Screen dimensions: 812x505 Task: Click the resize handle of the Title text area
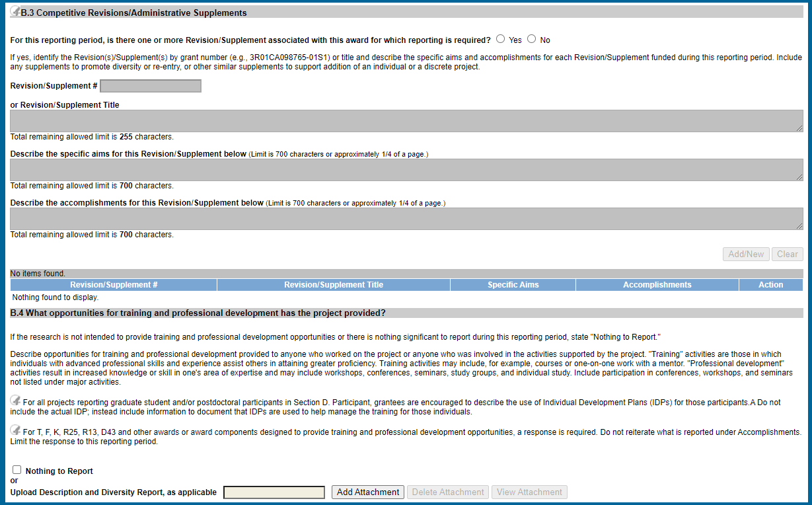click(799, 128)
